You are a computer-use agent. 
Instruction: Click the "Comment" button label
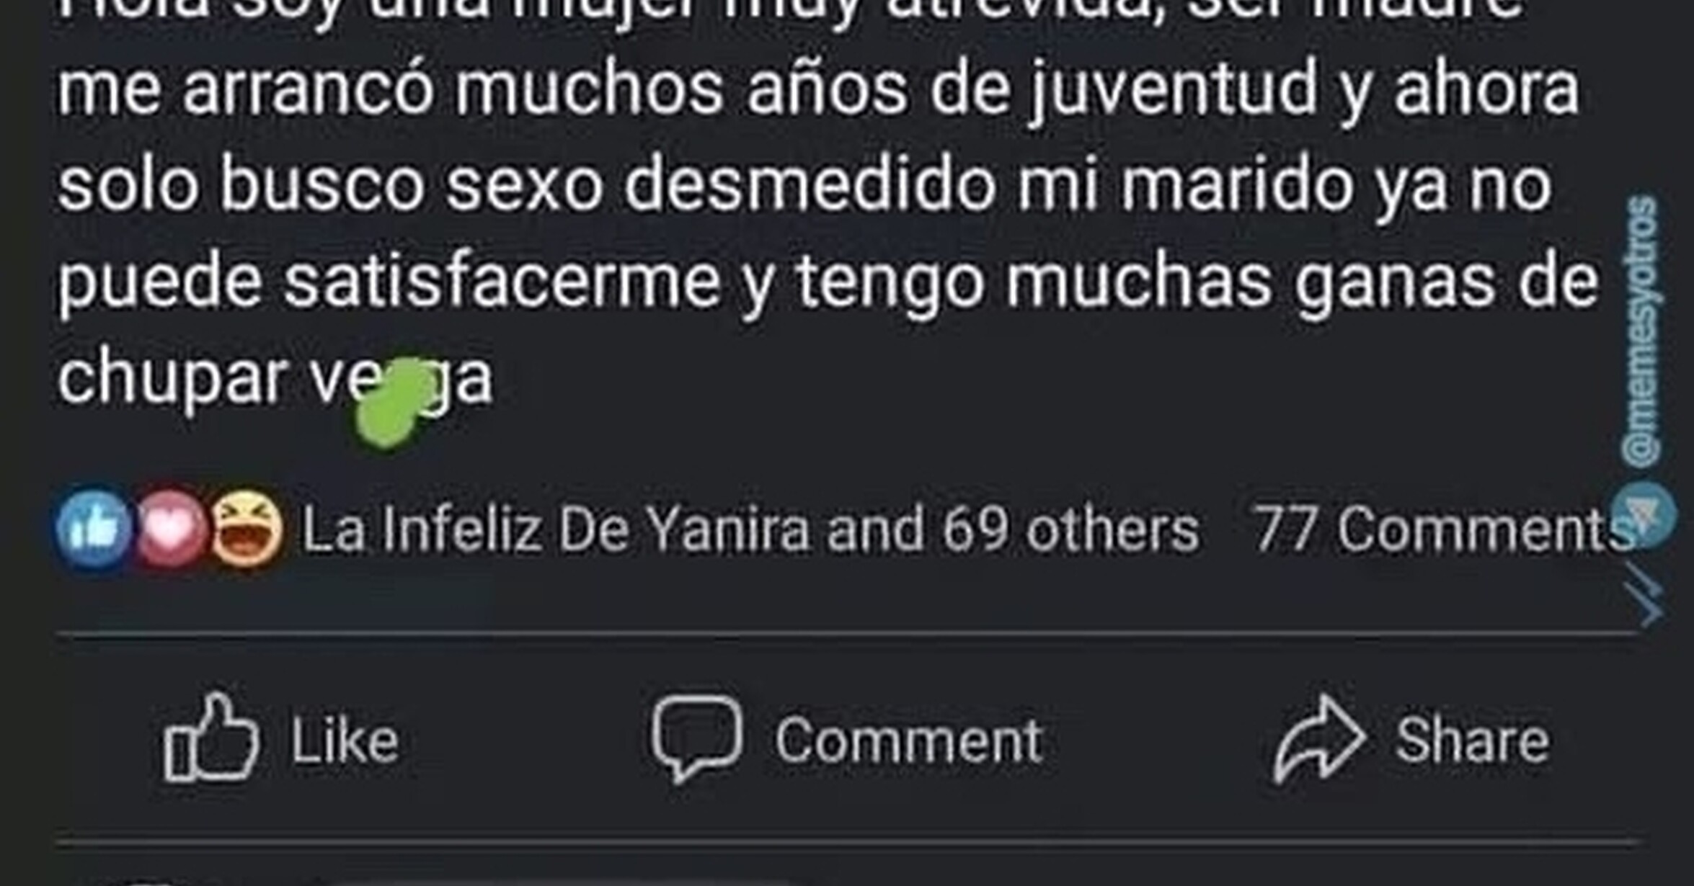pyautogui.click(x=908, y=740)
